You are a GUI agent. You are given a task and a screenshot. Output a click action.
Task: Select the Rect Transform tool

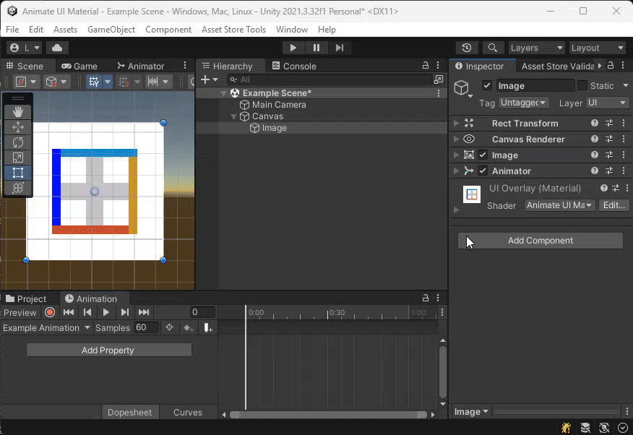pyautogui.click(x=17, y=173)
